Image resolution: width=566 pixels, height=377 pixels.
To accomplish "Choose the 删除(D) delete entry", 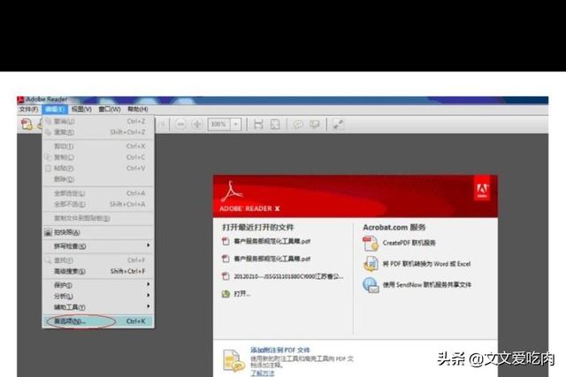I will tap(98, 179).
